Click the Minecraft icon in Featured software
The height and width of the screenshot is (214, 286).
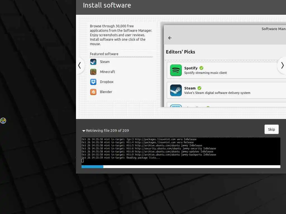[x=93, y=72]
